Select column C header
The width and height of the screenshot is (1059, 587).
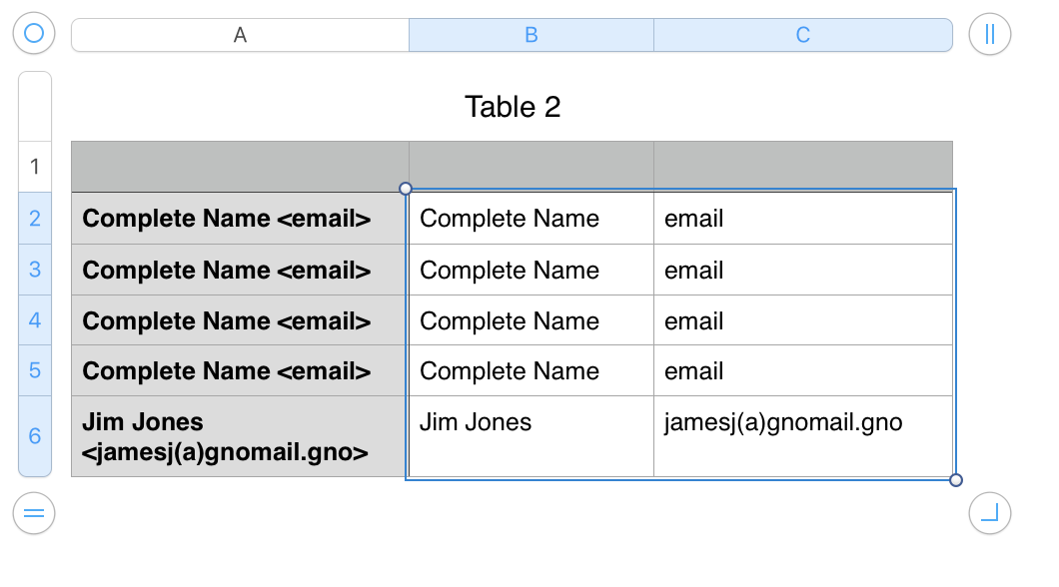click(x=802, y=34)
